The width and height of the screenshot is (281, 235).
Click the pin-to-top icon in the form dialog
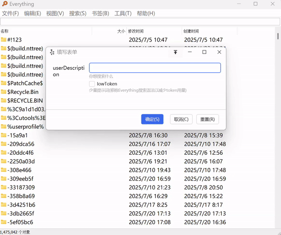(176, 52)
